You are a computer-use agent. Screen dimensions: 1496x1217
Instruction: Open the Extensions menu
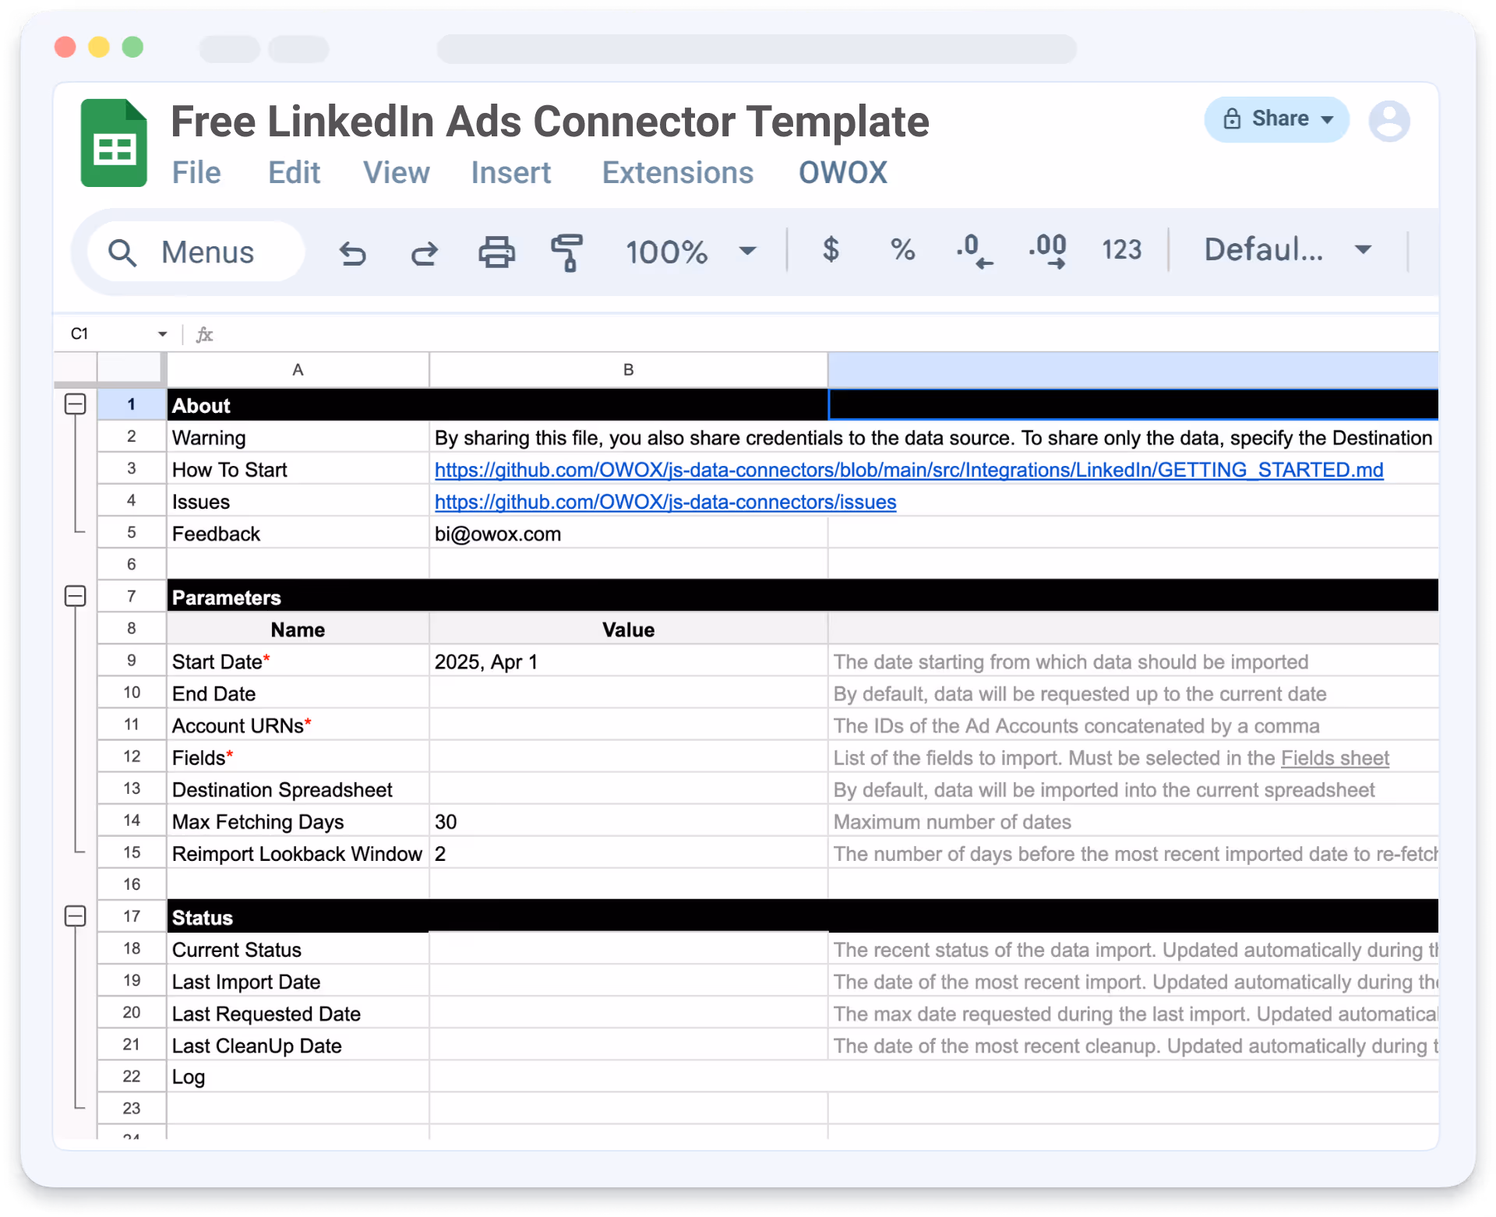point(677,173)
